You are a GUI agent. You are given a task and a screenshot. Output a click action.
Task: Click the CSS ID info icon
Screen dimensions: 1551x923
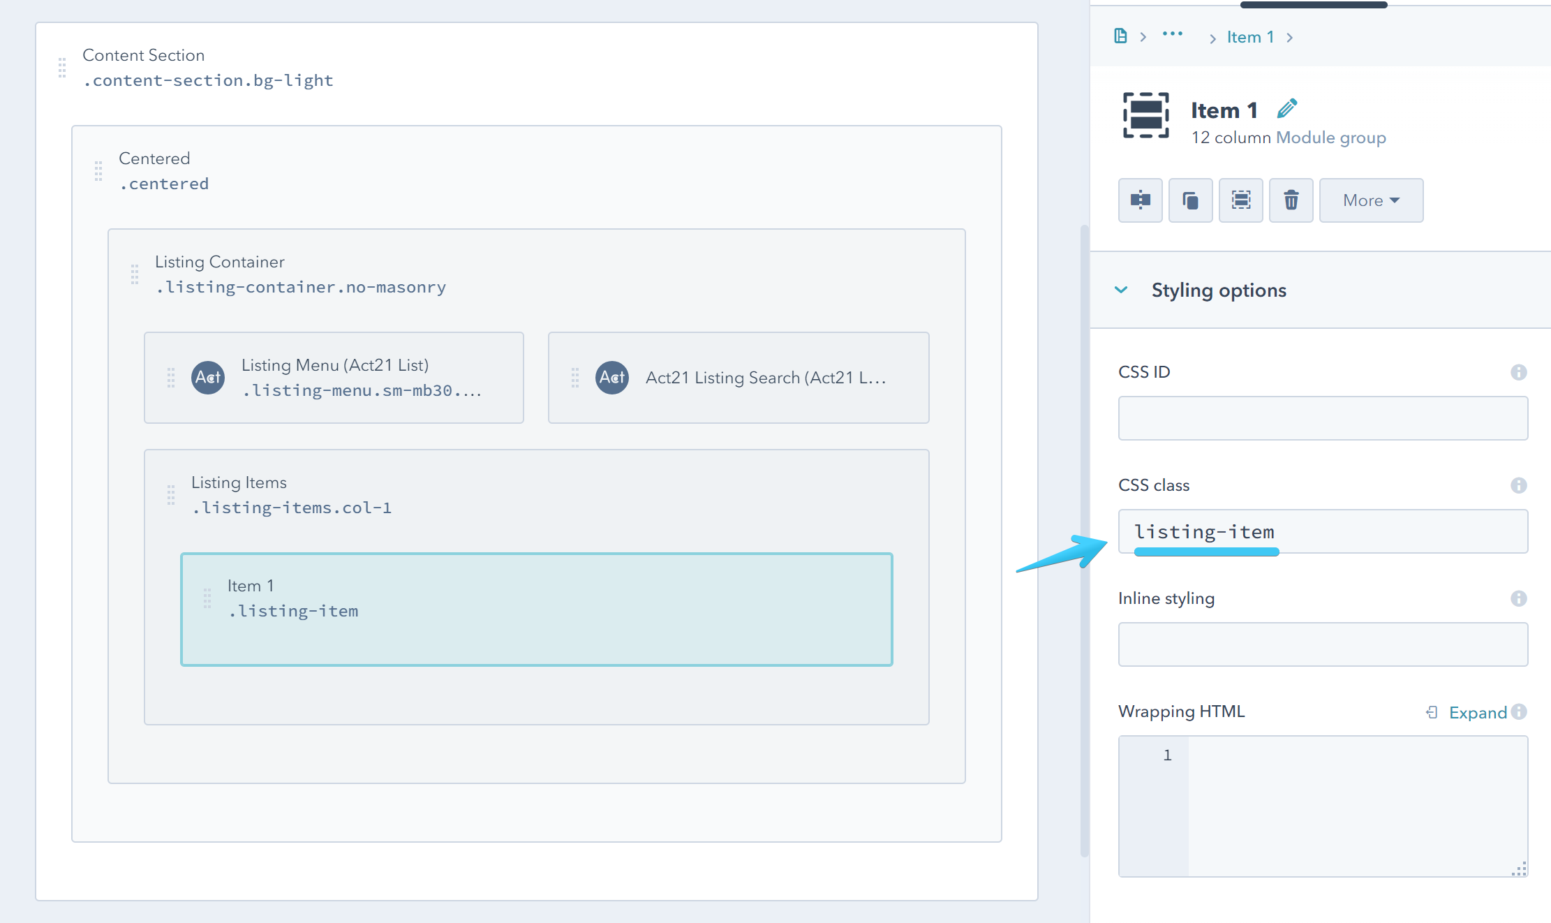1518,372
